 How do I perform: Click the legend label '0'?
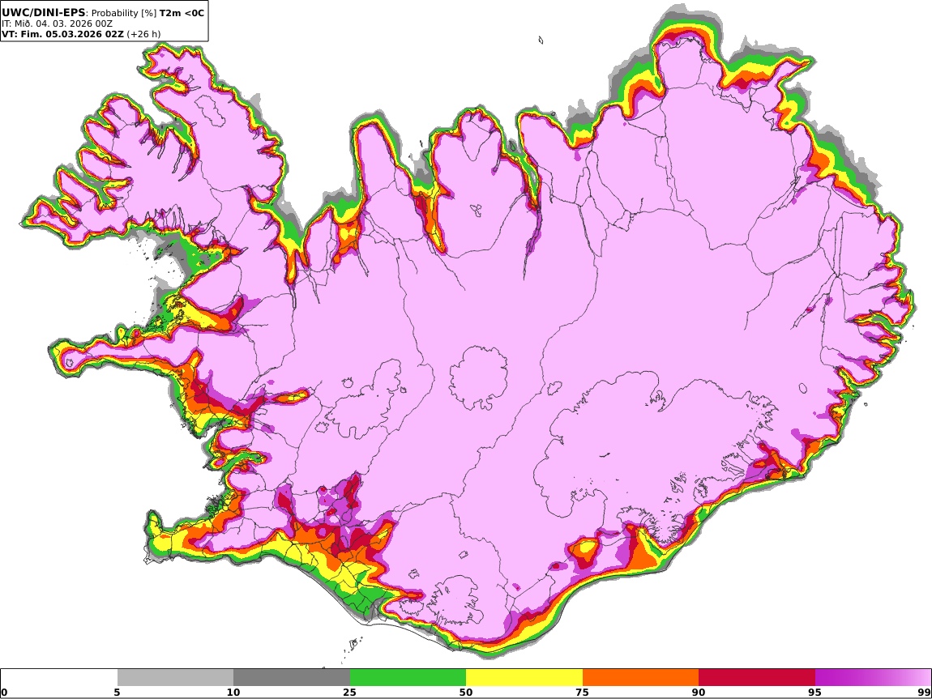tap(5, 693)
